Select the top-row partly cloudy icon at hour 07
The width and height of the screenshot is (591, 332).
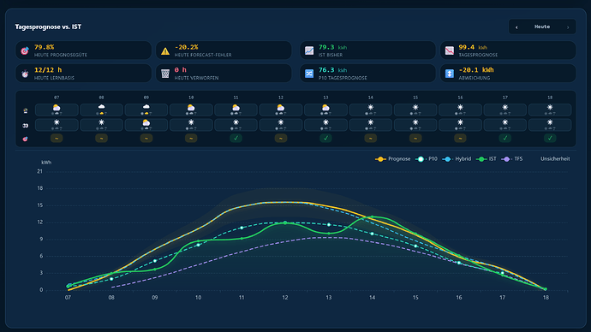pos(57,108)
